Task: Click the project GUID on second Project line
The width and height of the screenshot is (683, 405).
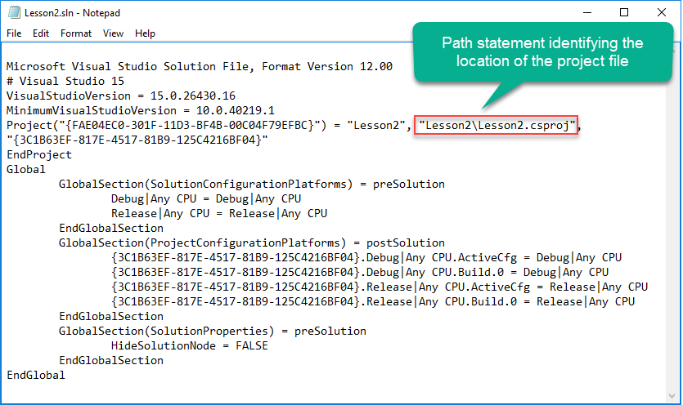Action: (137, 140)
